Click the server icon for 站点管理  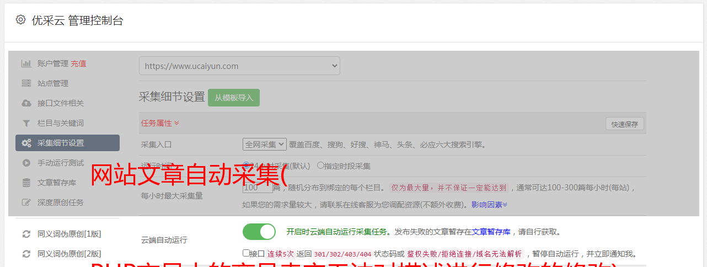pyautogui.click(x=26, y=83)
